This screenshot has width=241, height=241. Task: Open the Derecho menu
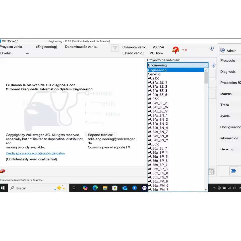click(x=227, y=149)
